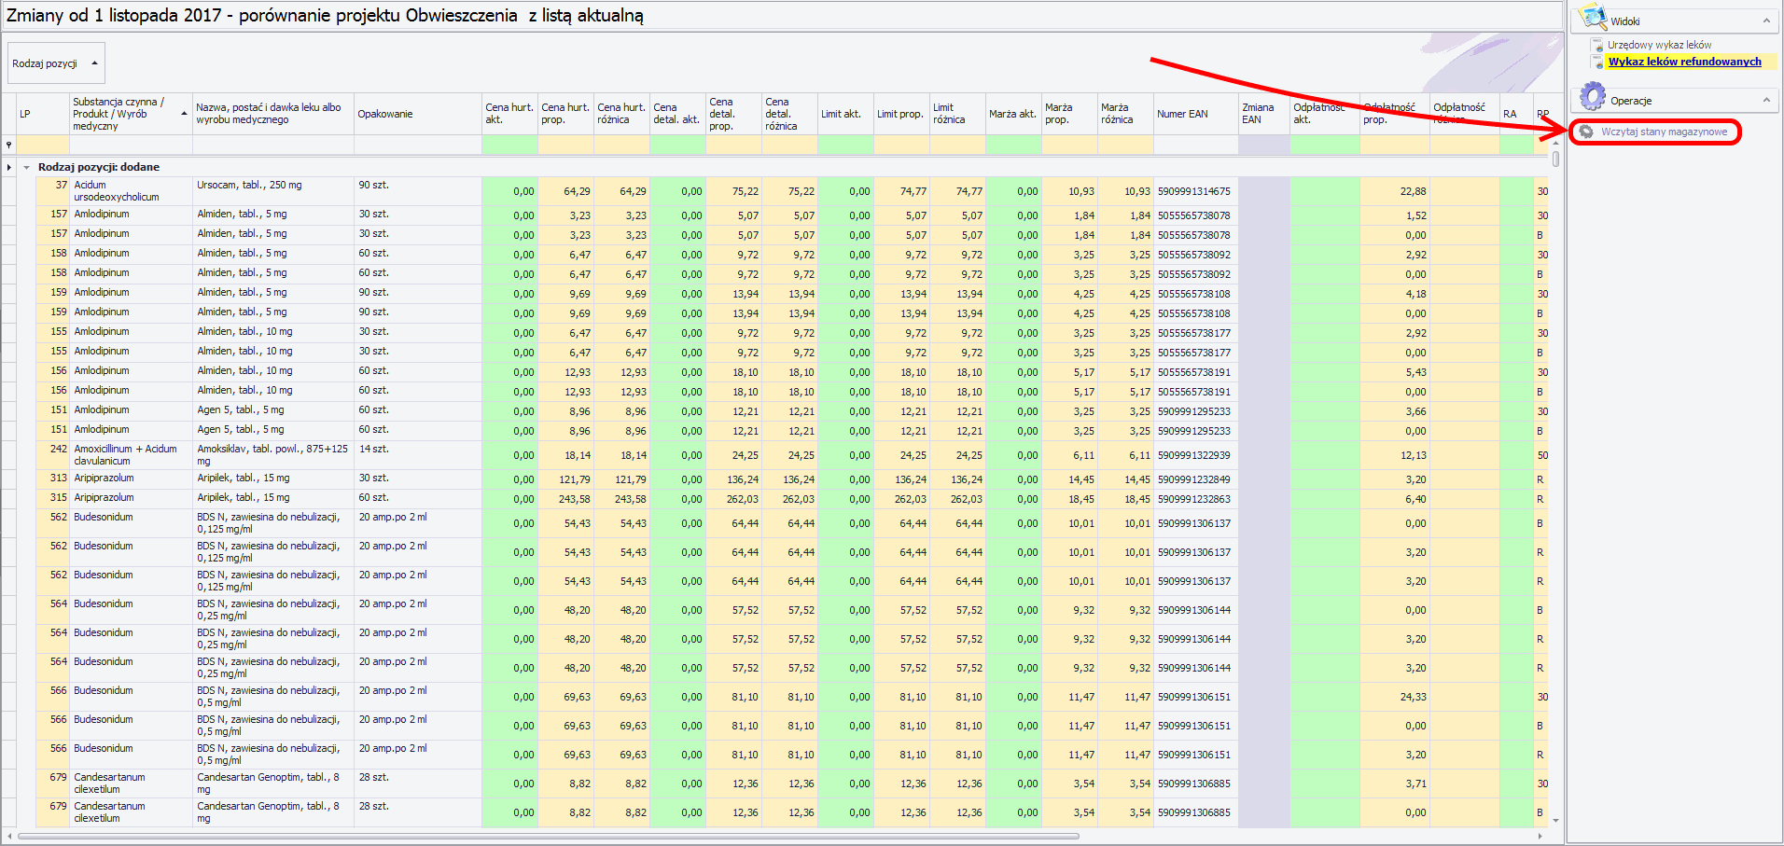The image size is (1784, 846).
Task: Sort by the Numer EAN column header
Action: tap(1194, 114)
